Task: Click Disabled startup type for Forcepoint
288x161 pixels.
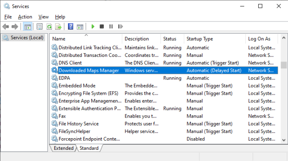Action: [x=195, y=139]
